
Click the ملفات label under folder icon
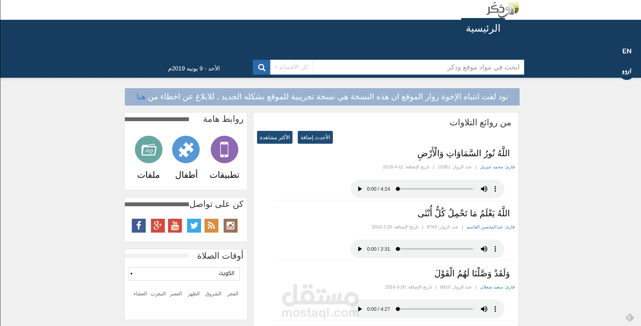tap(149, 175)
